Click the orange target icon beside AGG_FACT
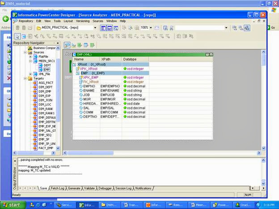Viewport: 279px width, 209px height. 35,83
